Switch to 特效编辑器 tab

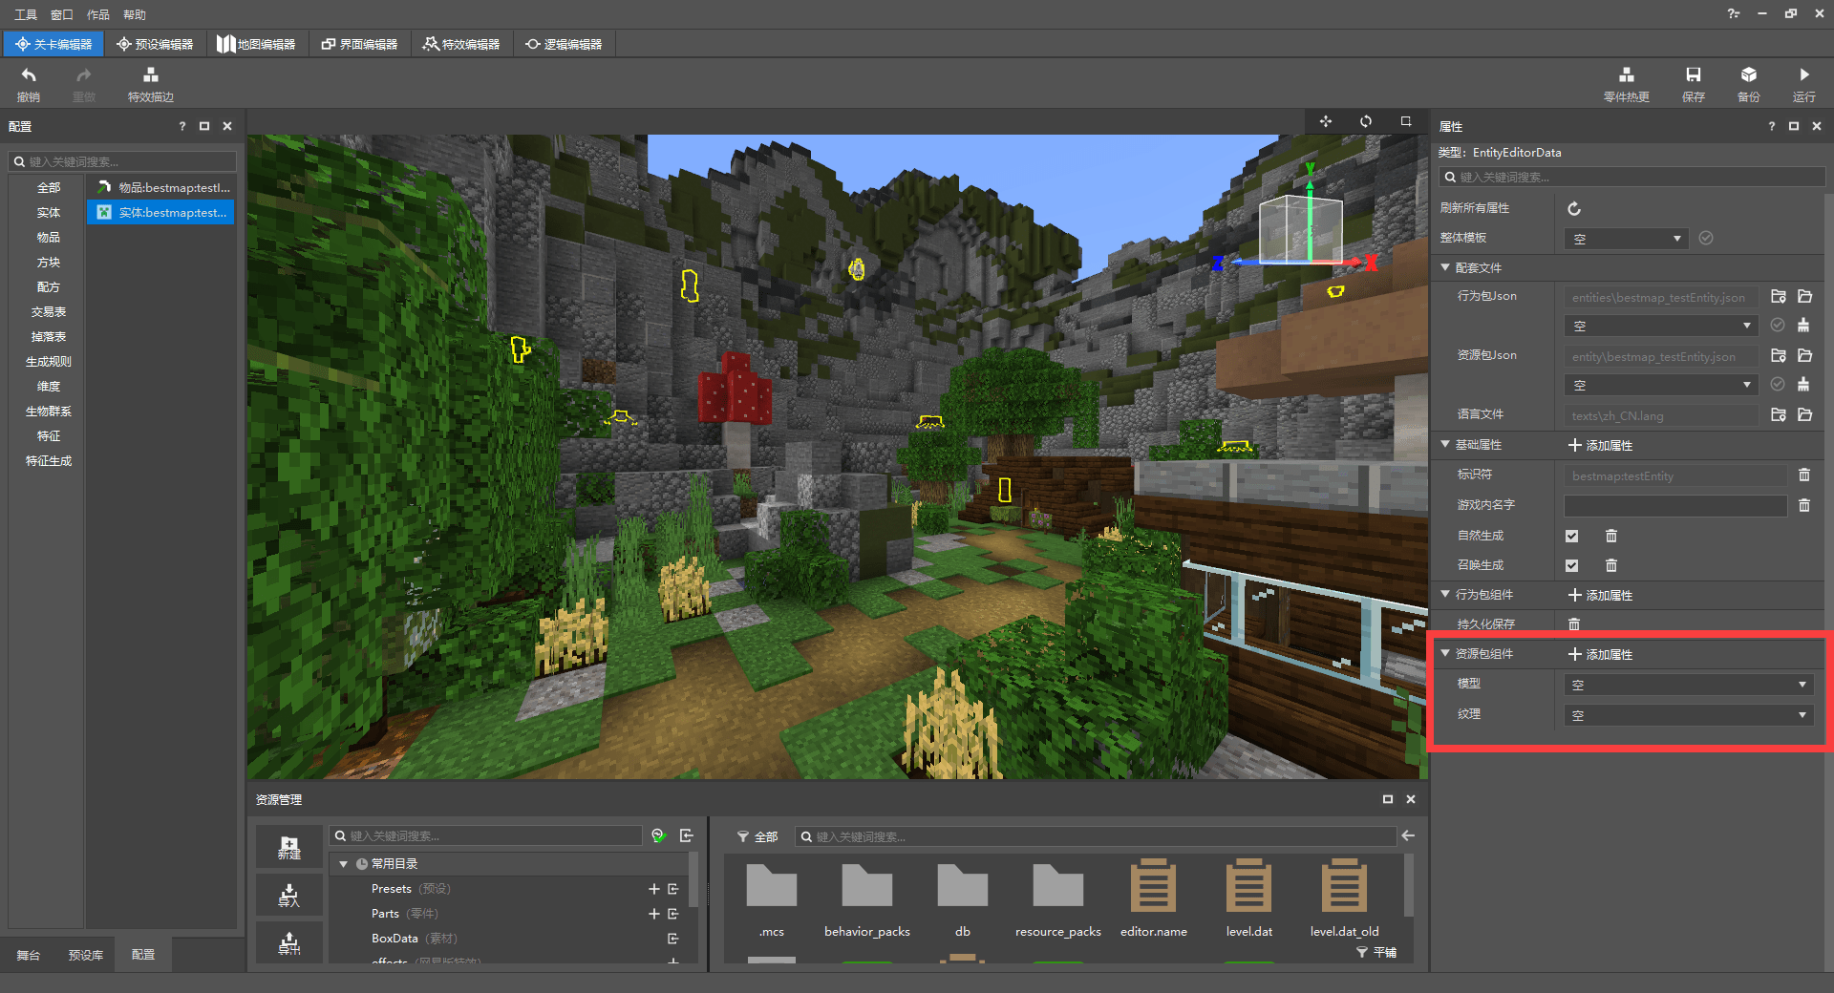[x=461, y=44]
